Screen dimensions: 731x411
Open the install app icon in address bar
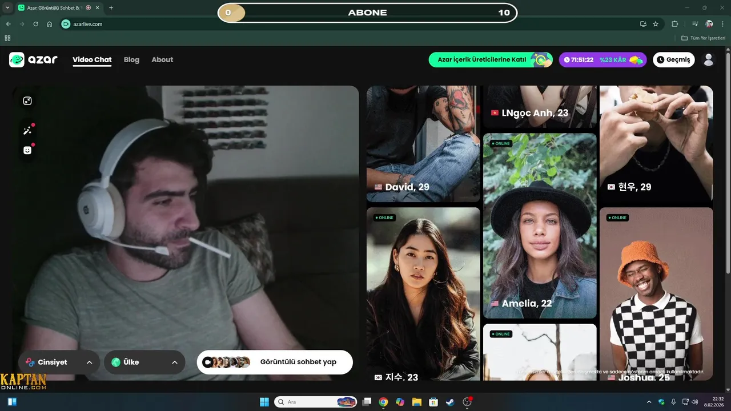(x=643, y=24)
